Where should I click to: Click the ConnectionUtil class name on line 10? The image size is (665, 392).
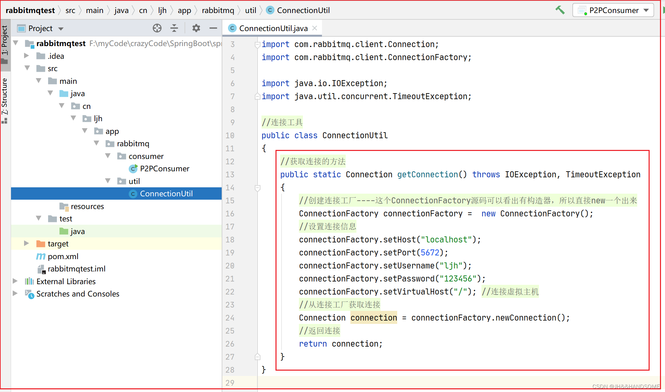(x=355, y=136)
